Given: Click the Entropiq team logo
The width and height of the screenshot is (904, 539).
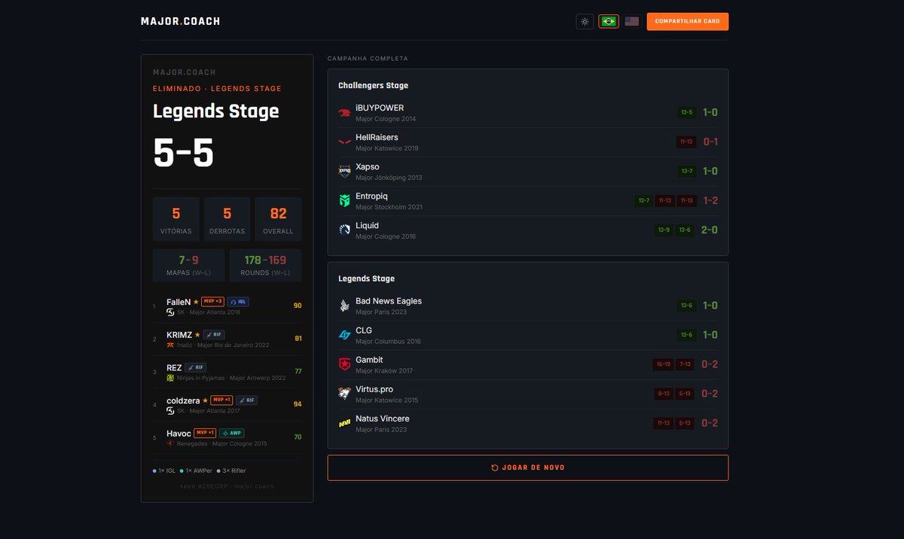Looking at the screenshot, I should (x=344, y=201).
